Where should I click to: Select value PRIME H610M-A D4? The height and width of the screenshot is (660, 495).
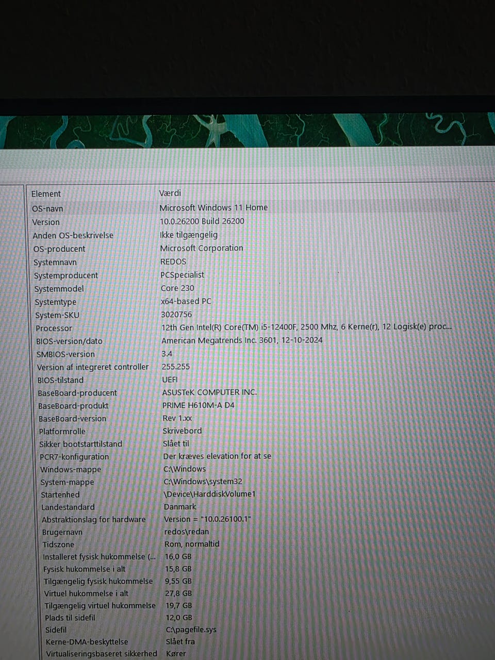(199, 405)
